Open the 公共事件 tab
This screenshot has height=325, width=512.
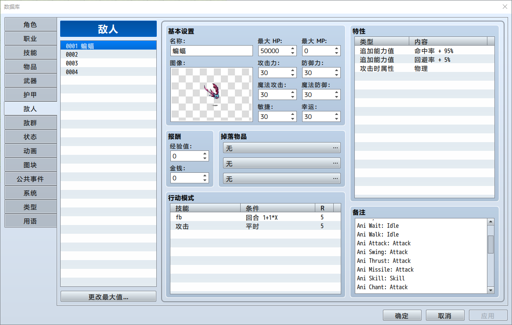point(30,179)
